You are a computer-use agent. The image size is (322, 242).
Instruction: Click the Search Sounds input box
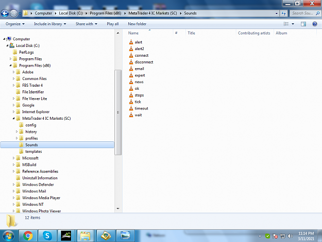point(303,13)
